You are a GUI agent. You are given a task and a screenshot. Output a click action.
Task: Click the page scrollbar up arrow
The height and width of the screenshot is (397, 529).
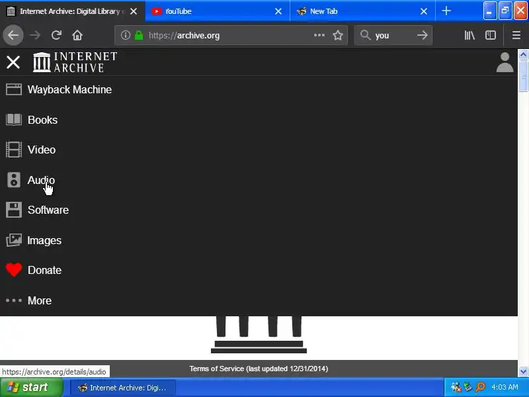point(523,54)
